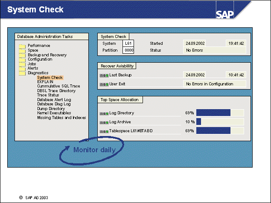Screen dimensions: 271x203
Task: Click the Jobs folder icon
Action: [x=22, y=64]
